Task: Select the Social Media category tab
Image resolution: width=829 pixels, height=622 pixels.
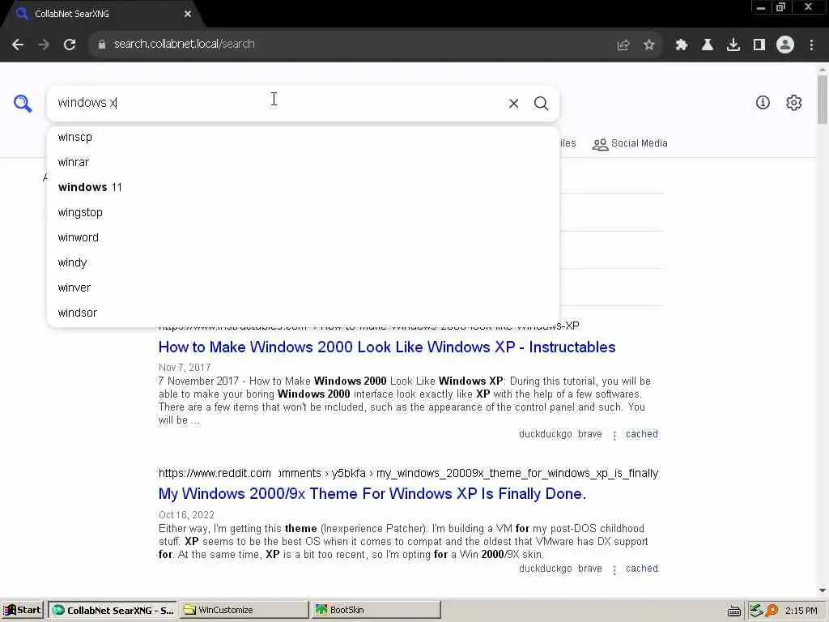Action: tap(630, 144)
